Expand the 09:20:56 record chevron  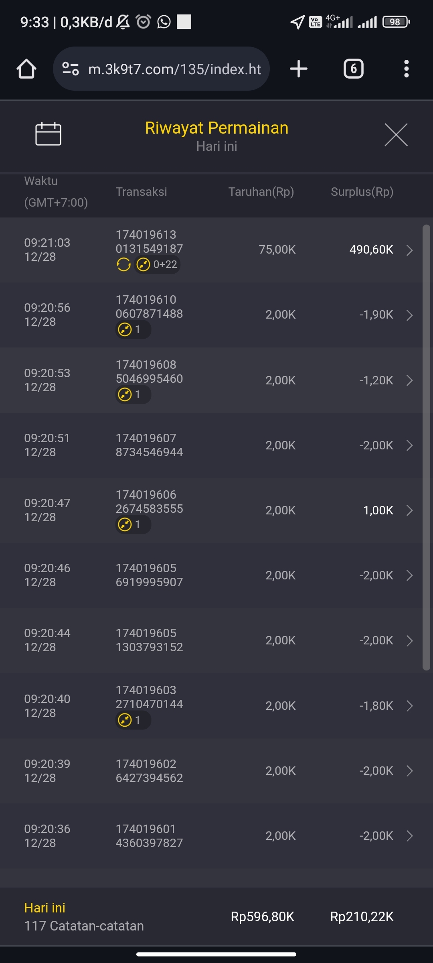(409, 315)
